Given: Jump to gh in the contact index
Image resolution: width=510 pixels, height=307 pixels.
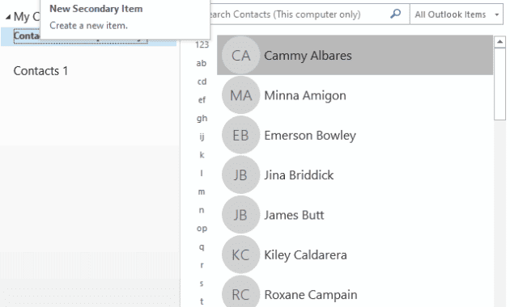Looking at the screenshot, I should (x=202, y=119).
